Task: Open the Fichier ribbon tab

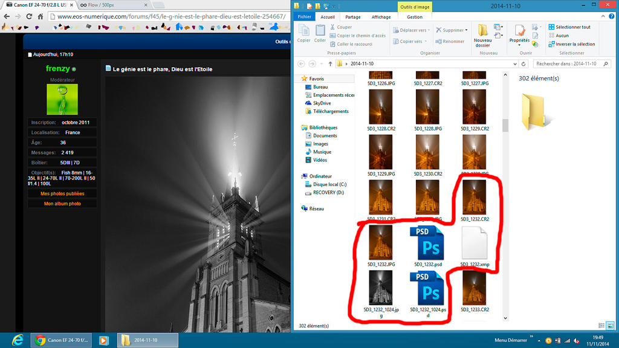Action: click(305, 17)
